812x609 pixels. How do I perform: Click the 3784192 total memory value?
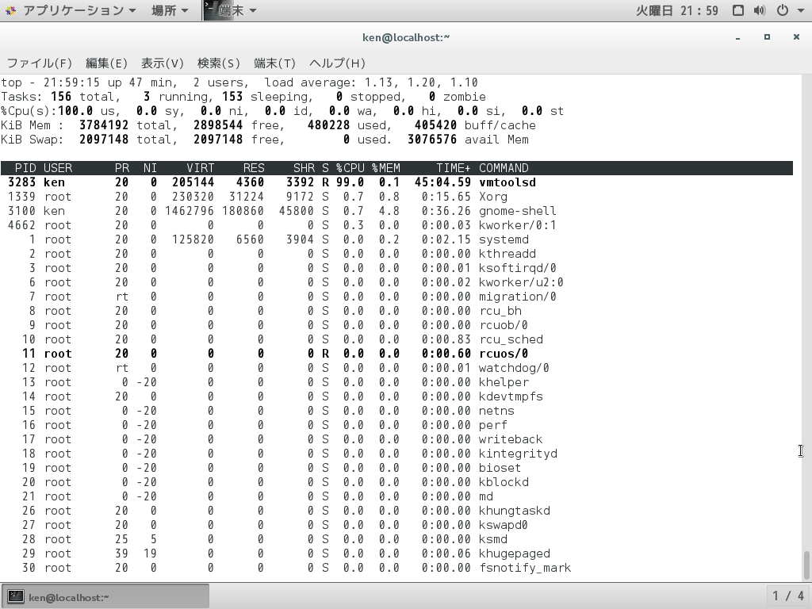pyautogui.click(x=104, y=125)
